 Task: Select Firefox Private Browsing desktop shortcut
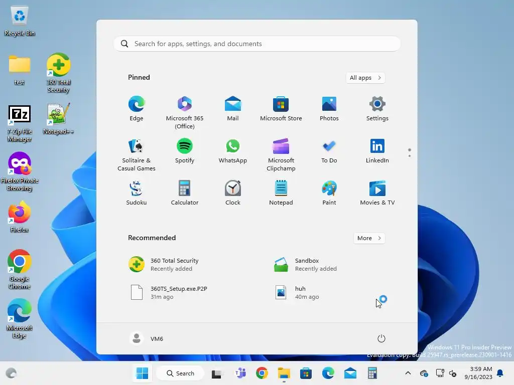pos(20,171)
